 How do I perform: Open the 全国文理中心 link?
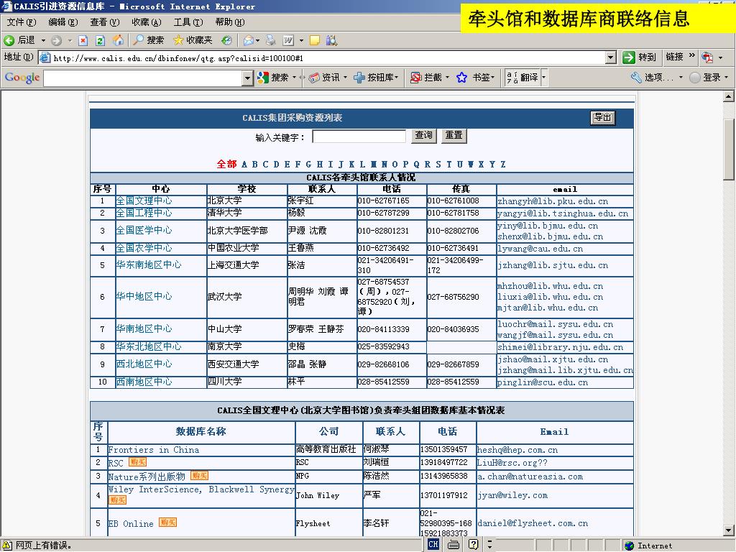pyautogui.click(x=144, y=201)
